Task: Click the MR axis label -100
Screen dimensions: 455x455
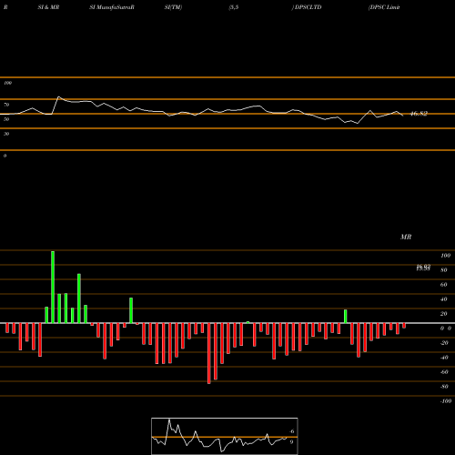Action: 446,401
